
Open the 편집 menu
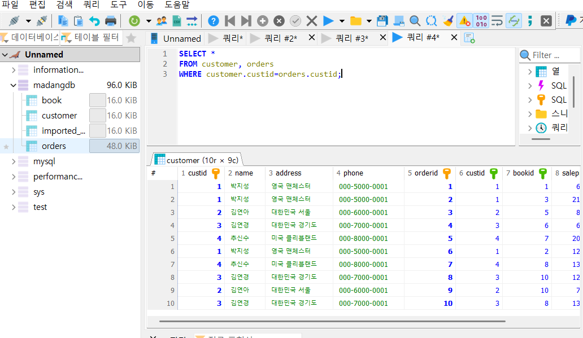click(37, 5)
